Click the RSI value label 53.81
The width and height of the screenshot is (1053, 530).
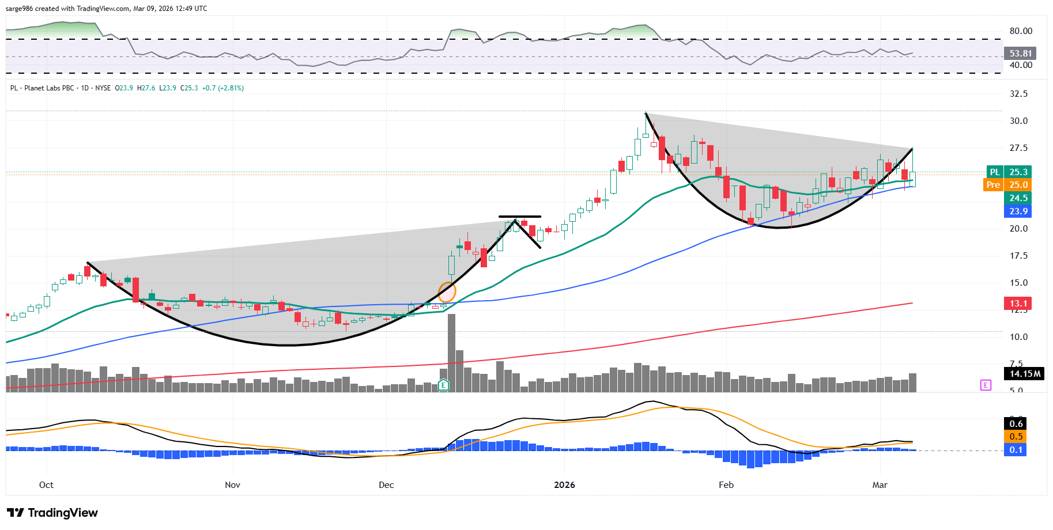(x=1020, y=54)
